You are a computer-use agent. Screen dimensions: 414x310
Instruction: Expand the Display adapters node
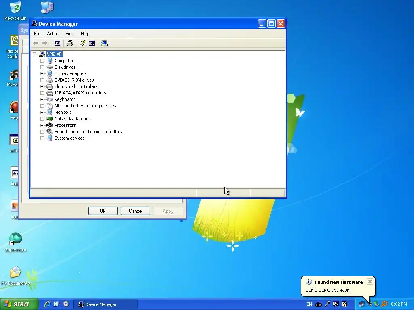[42, 73]
